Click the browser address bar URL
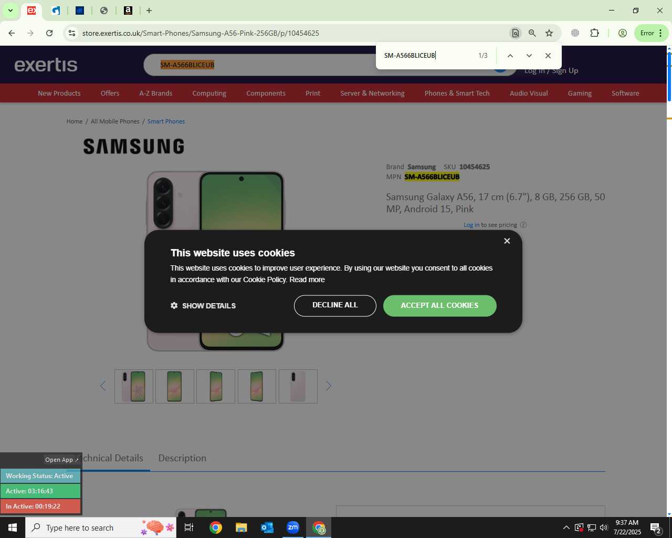Screen dimensions: 672x538 tap(201, 33)
